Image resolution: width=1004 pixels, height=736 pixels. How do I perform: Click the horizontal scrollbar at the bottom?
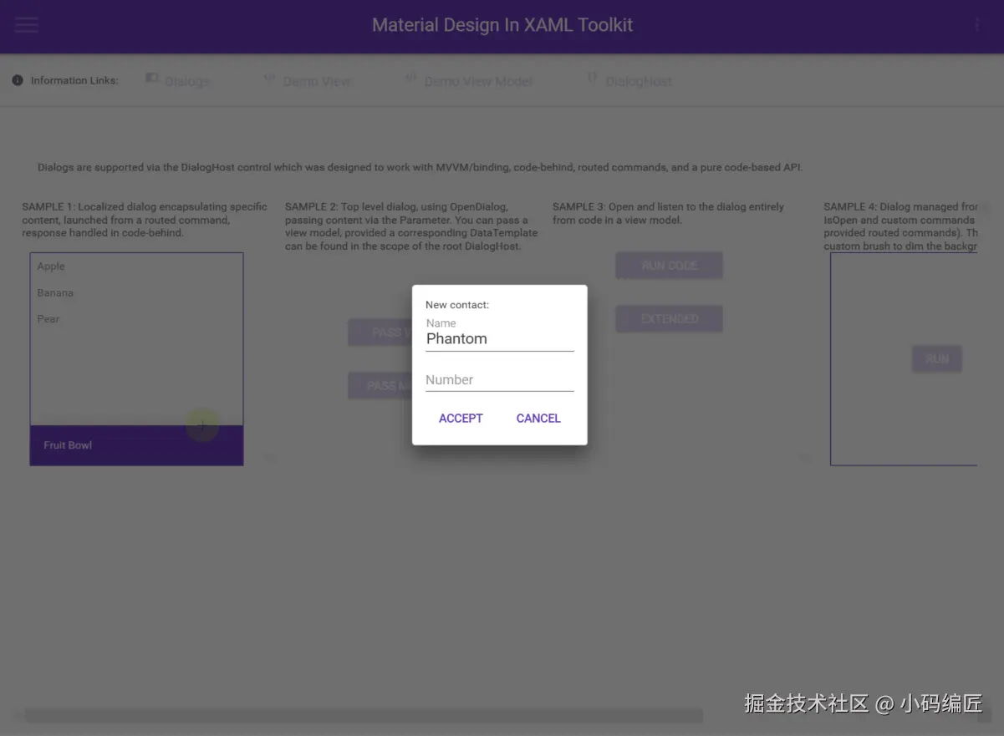coord(364,716)
